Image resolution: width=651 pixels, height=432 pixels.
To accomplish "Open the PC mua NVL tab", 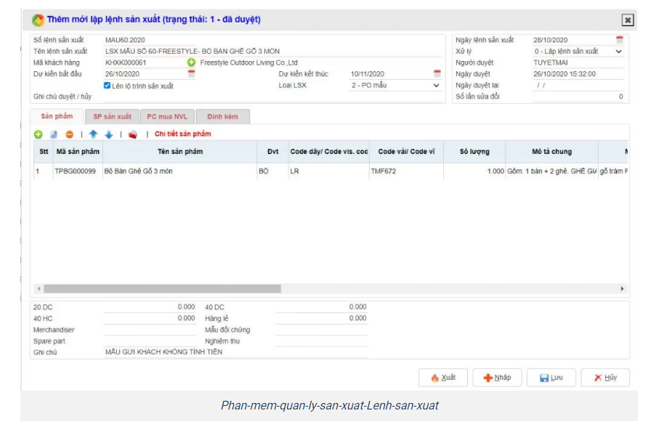I will (x=167, y=116).
